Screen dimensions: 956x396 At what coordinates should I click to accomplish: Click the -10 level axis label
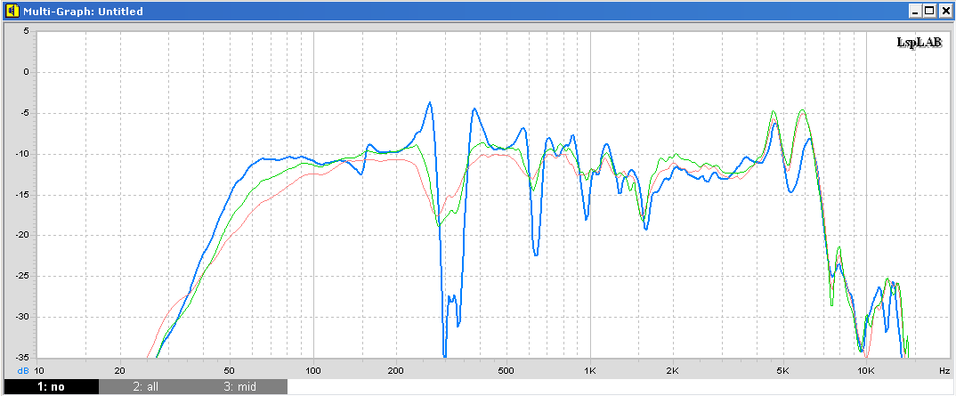tap(22, 154)
